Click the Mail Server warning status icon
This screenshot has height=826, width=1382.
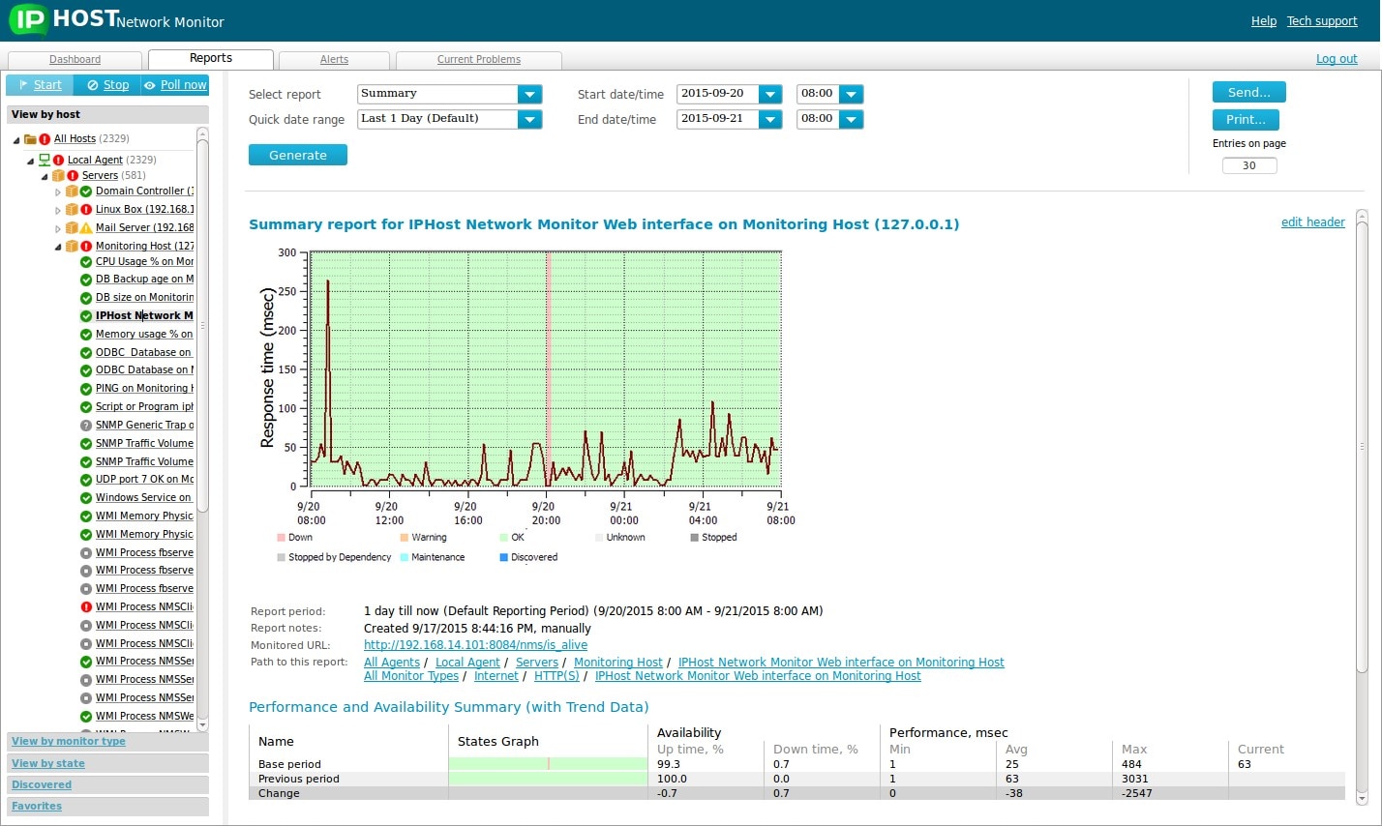(86, 228)
